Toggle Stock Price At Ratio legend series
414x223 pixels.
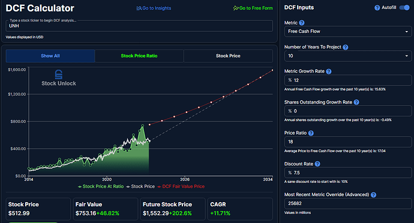point(101,187)
